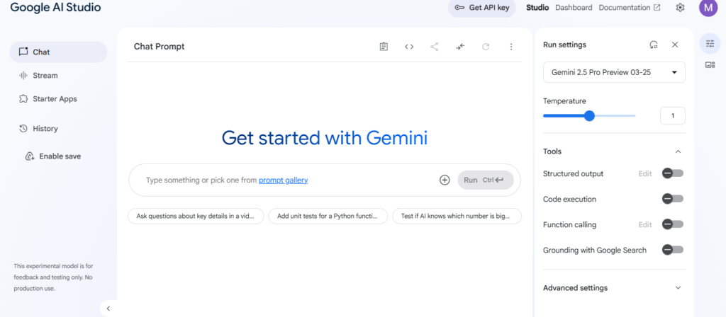Click the rerun refresh icon in Chat Prompt toolbar

pos(486,47)
